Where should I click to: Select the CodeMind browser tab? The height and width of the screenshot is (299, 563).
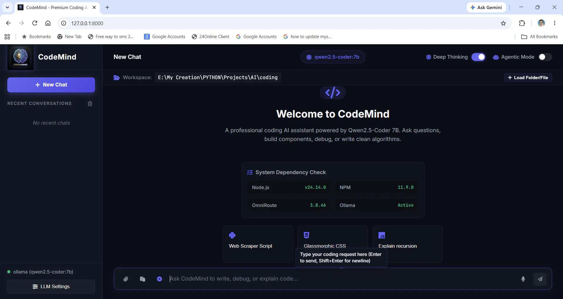coord(57,7)
